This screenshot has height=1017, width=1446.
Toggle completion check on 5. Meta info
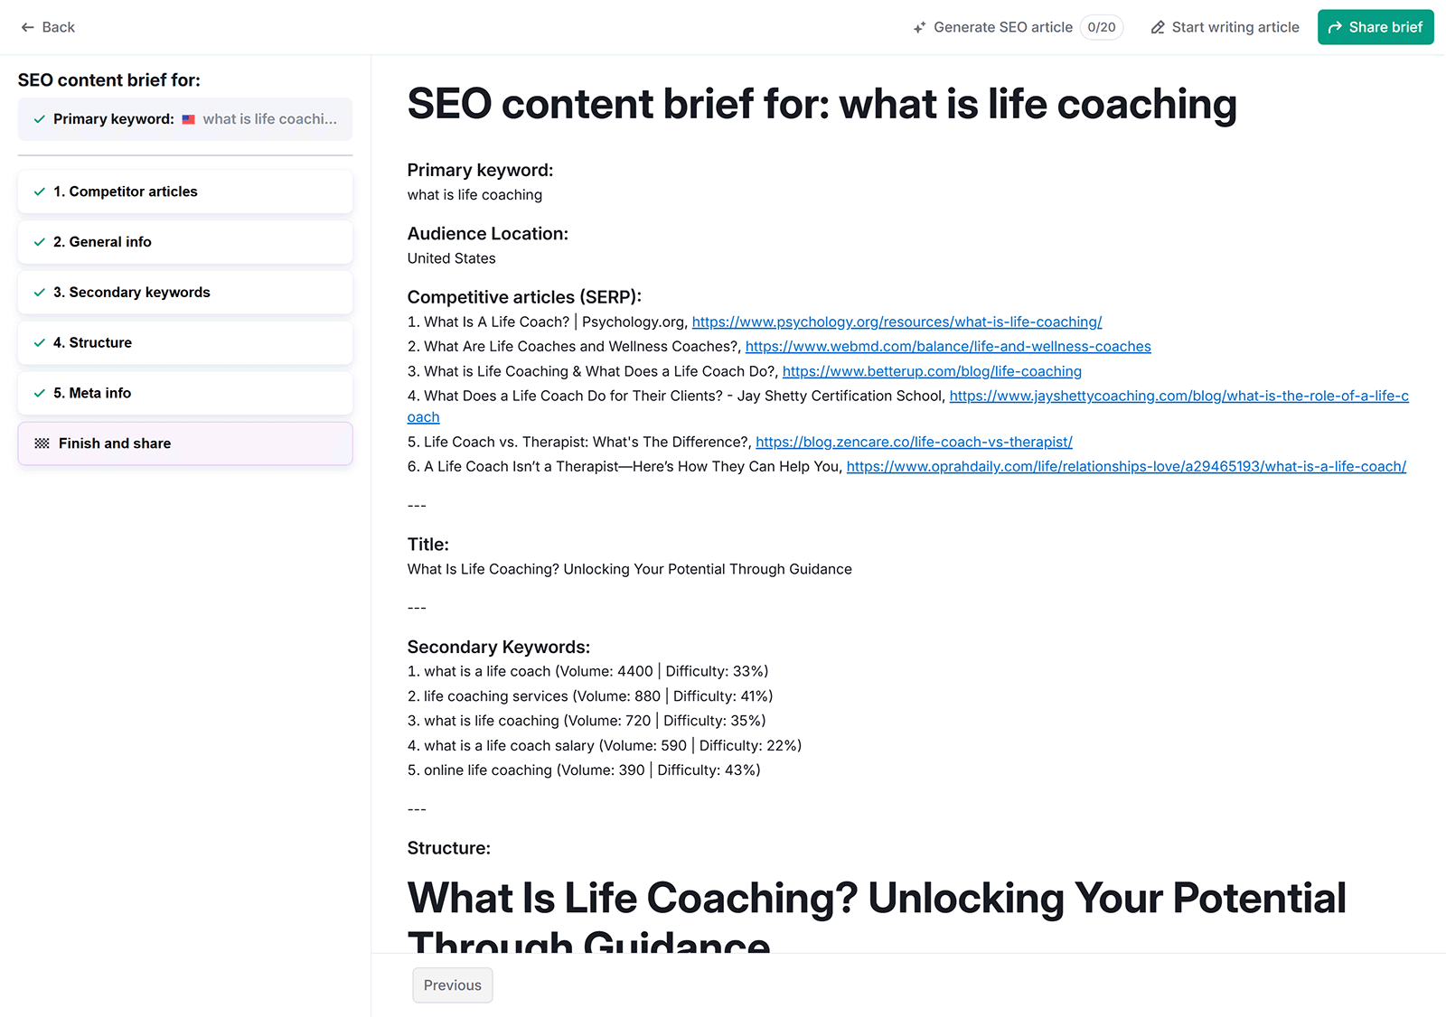coord(39,393)
